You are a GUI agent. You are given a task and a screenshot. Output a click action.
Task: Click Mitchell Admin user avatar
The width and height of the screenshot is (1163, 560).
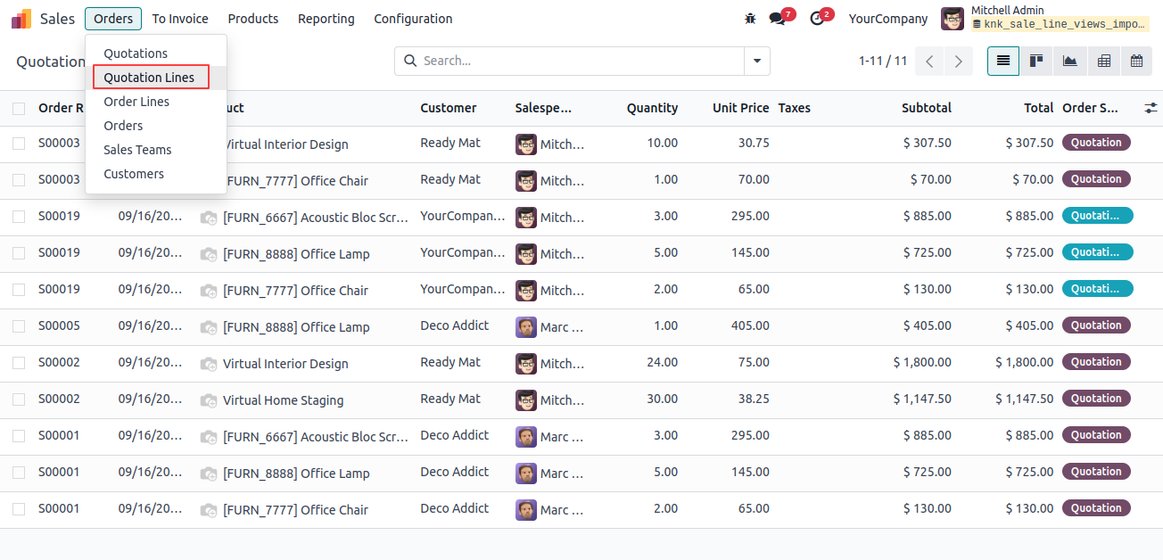pos(953,19)
